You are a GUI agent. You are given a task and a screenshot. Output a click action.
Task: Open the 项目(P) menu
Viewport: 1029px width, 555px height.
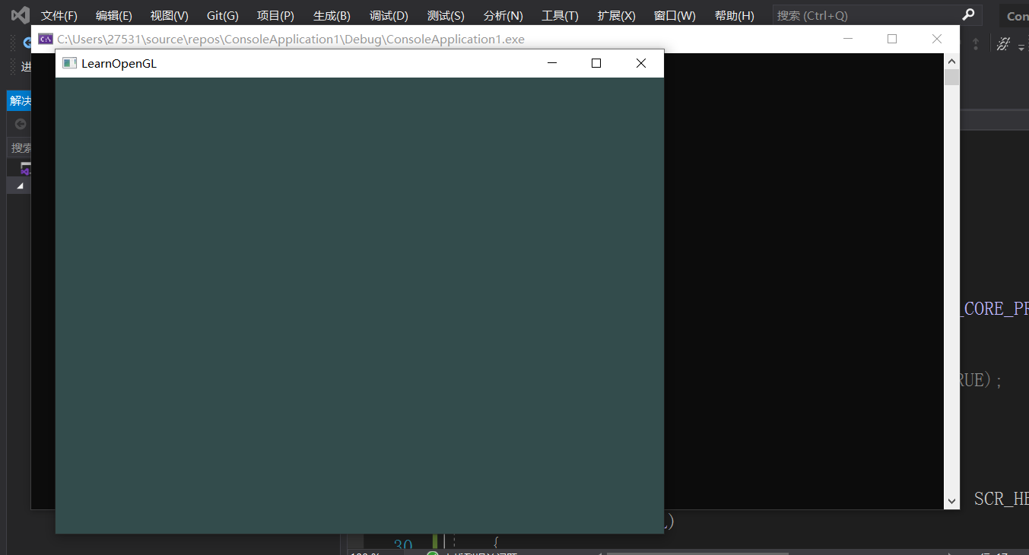pos(275,15)
